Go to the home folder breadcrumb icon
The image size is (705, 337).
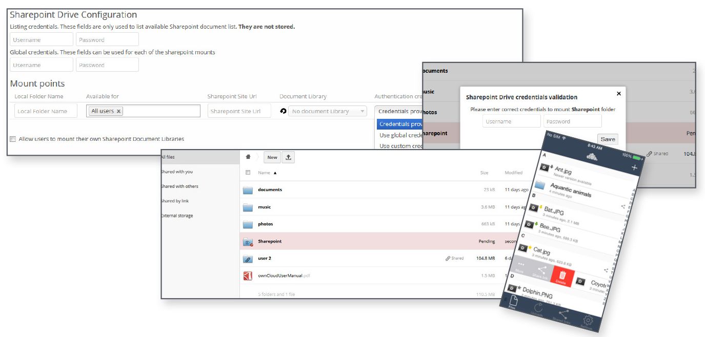point(248,157)
